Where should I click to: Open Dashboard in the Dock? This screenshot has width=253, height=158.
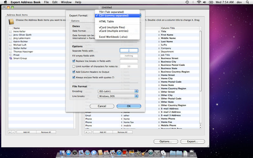click(75, 153)
